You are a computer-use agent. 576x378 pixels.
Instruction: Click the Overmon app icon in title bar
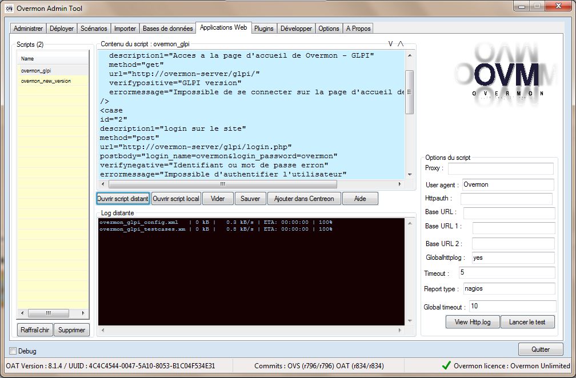pos(9,9)
